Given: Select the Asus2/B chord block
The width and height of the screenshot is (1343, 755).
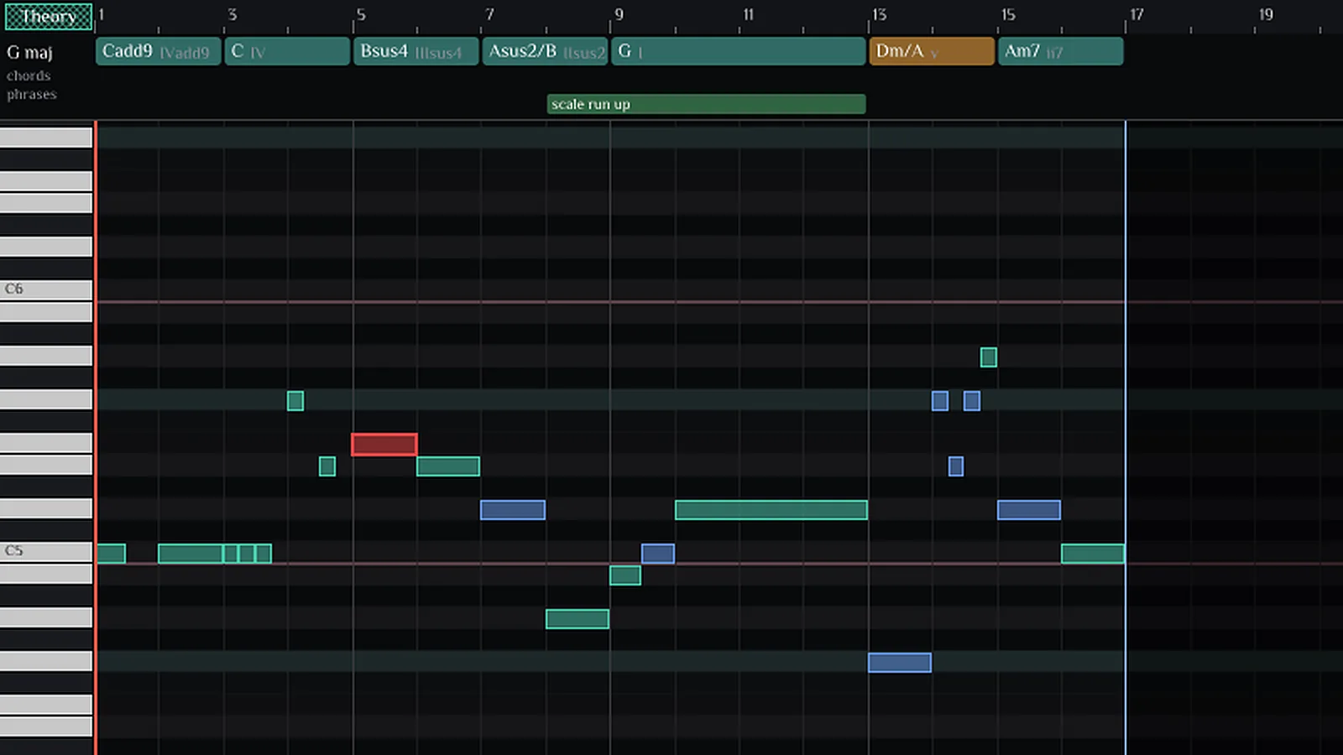Looking at the screenshot, I should pos(545,51).
